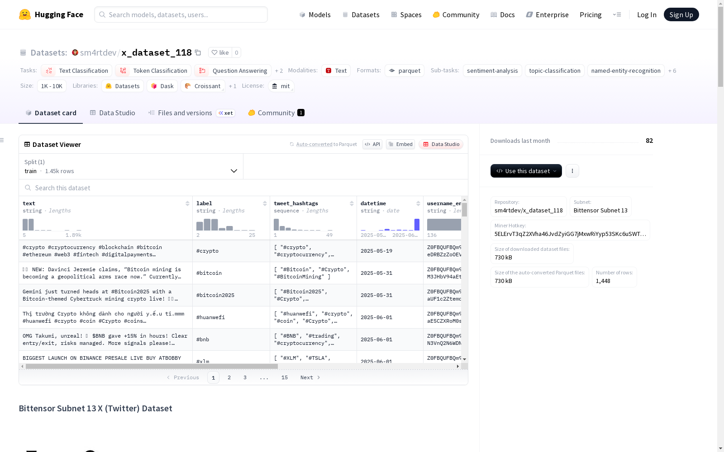Sort the datetime column
Image resolution: width=724 pixels, height=452 pixels.
418,203
